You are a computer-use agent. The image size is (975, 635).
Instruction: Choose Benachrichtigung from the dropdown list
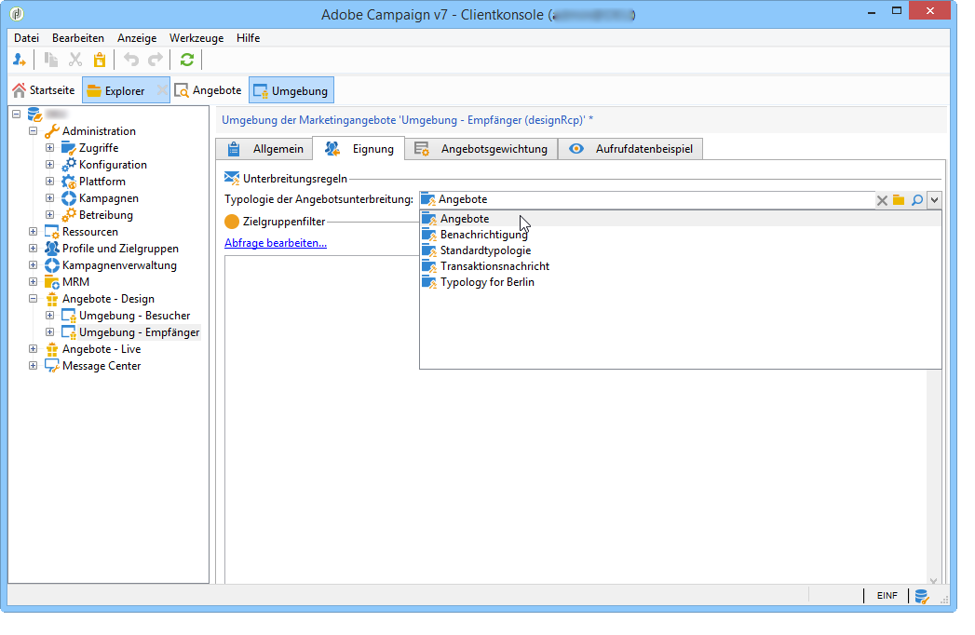click(x=680, y=235)
